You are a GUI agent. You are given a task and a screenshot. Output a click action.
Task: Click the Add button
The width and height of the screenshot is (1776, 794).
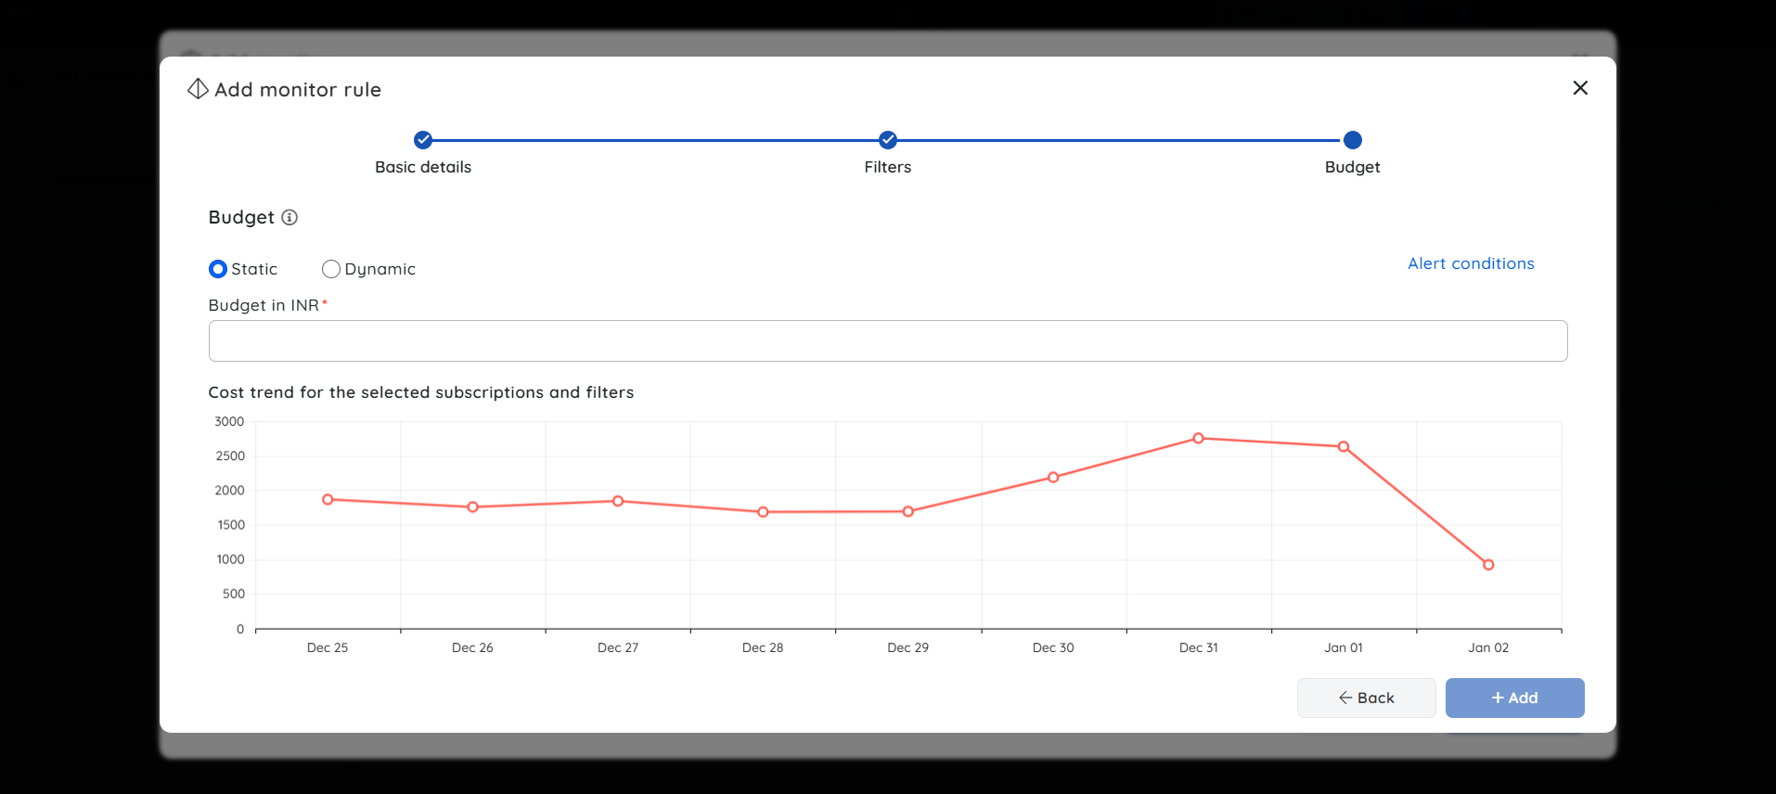(1514, 698)
